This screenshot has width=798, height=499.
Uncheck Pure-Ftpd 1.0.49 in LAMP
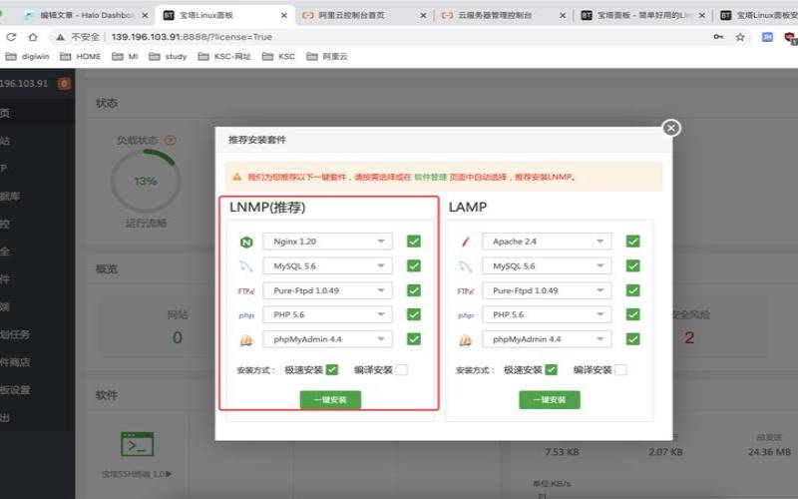click(633, 290)
